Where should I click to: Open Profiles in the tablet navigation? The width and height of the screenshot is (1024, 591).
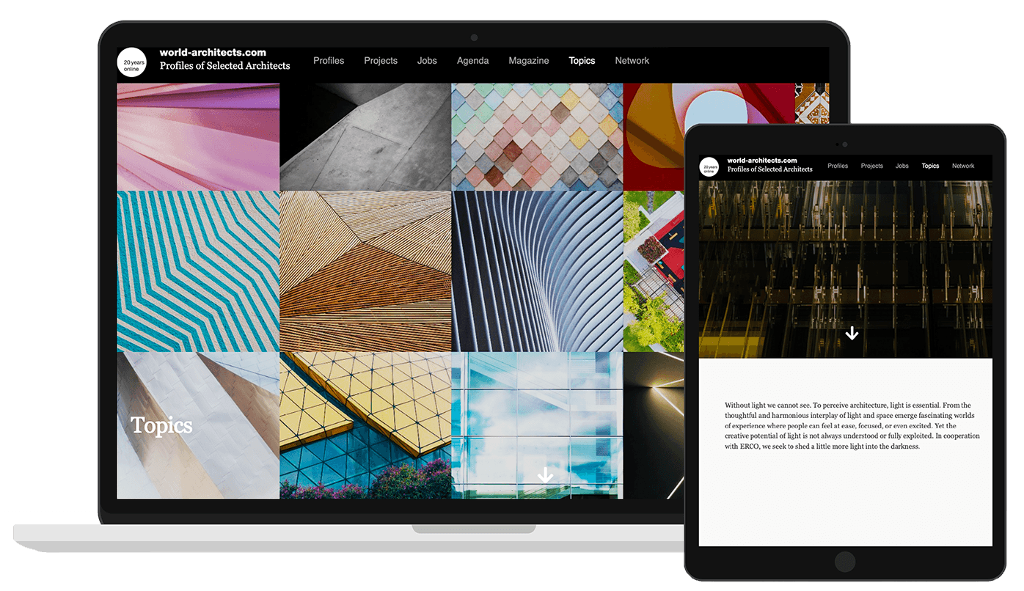tap(838, 166)
